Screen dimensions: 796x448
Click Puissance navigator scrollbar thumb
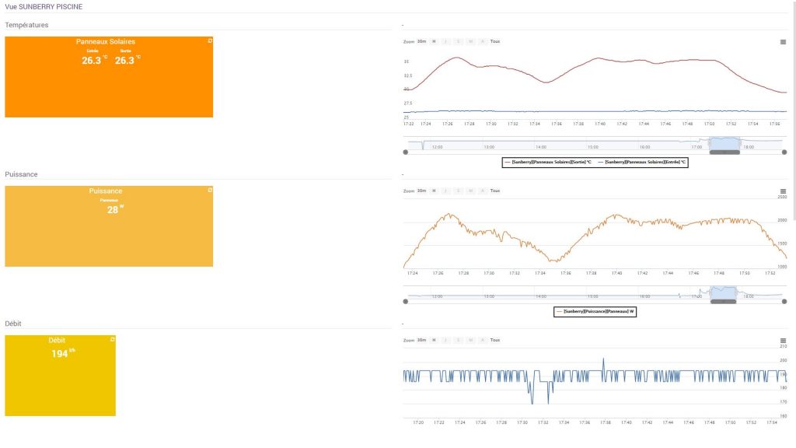pyautogui.click(x=724, y=302)
